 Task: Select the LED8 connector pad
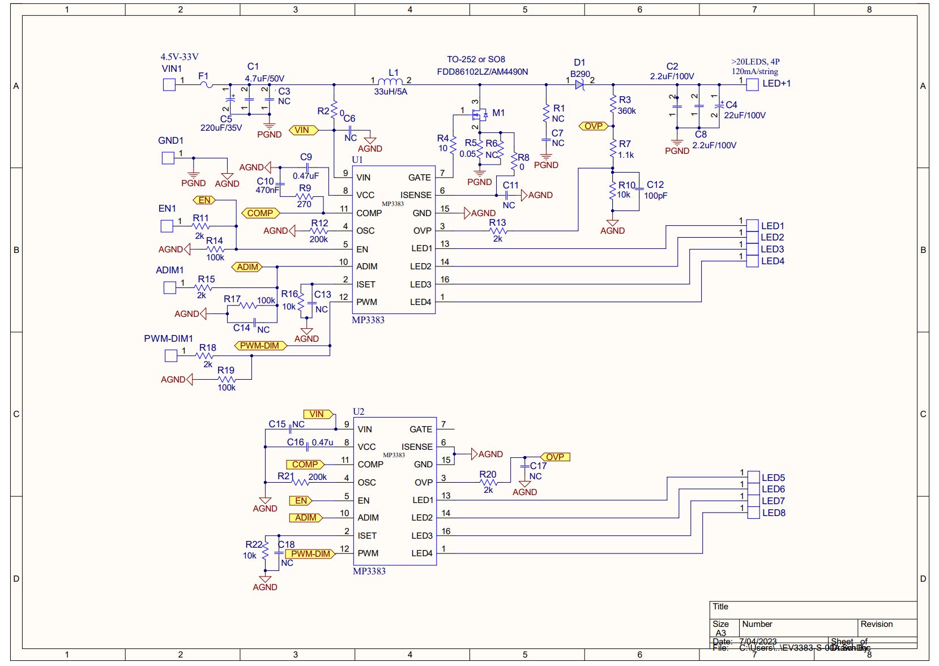(753, 513)
